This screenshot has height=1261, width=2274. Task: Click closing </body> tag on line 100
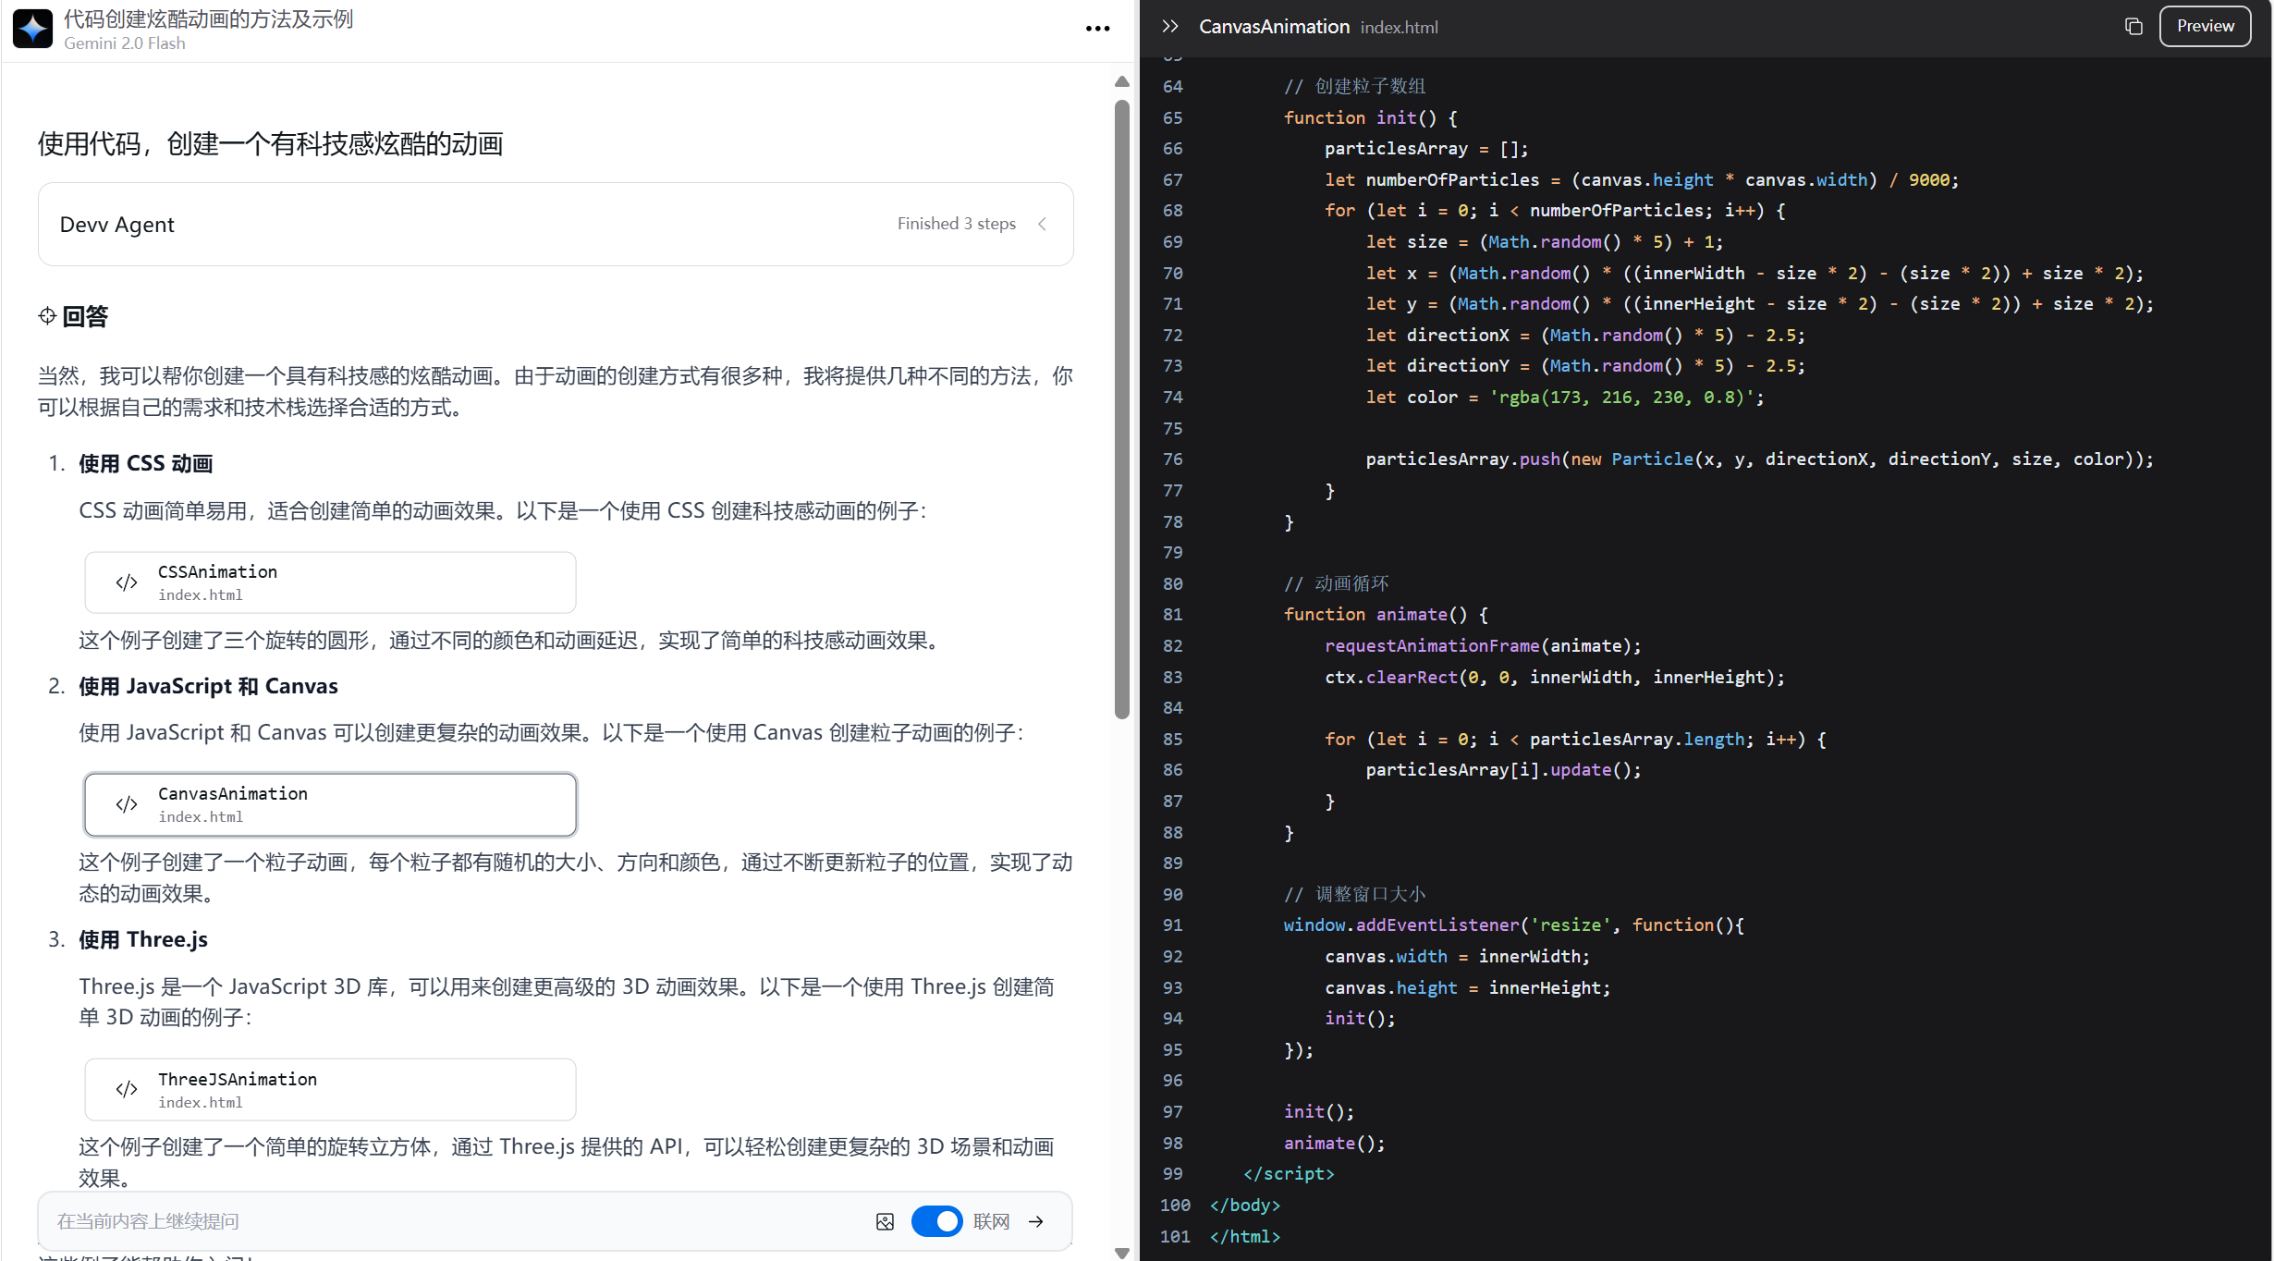pos(1244,1205)
